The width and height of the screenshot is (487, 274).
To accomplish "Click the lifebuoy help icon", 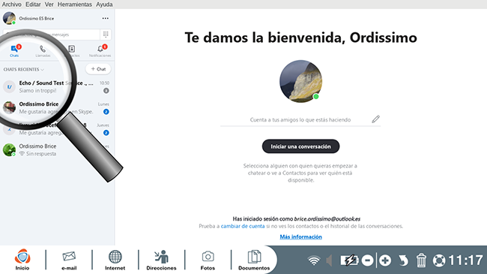I will [x=439, y=260].
